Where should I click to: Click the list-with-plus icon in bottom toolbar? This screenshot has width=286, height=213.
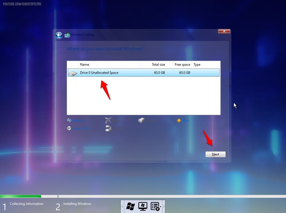[x=155, y=207]
